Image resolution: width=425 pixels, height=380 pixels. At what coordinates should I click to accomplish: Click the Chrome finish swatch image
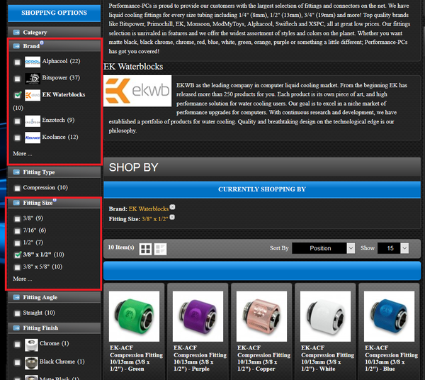pos(31,345)
